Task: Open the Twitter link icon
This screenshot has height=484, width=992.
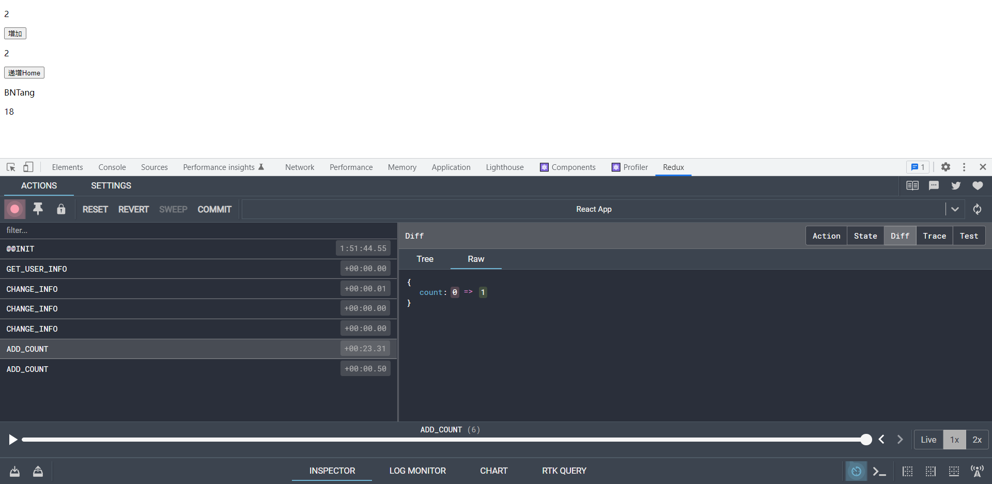Action: click(956, 185)
